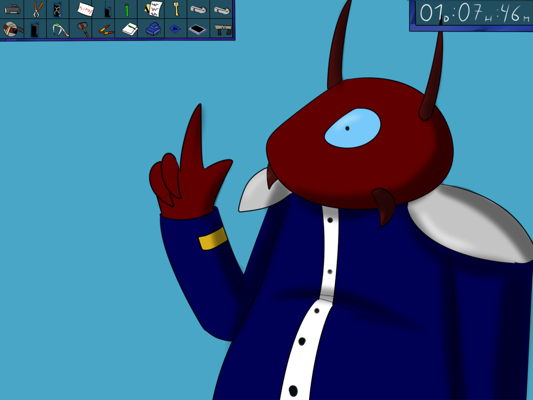The width and height of the screenshot is (533, 400).
Task: Pick the orange-handled pliers
Action: 37,9
